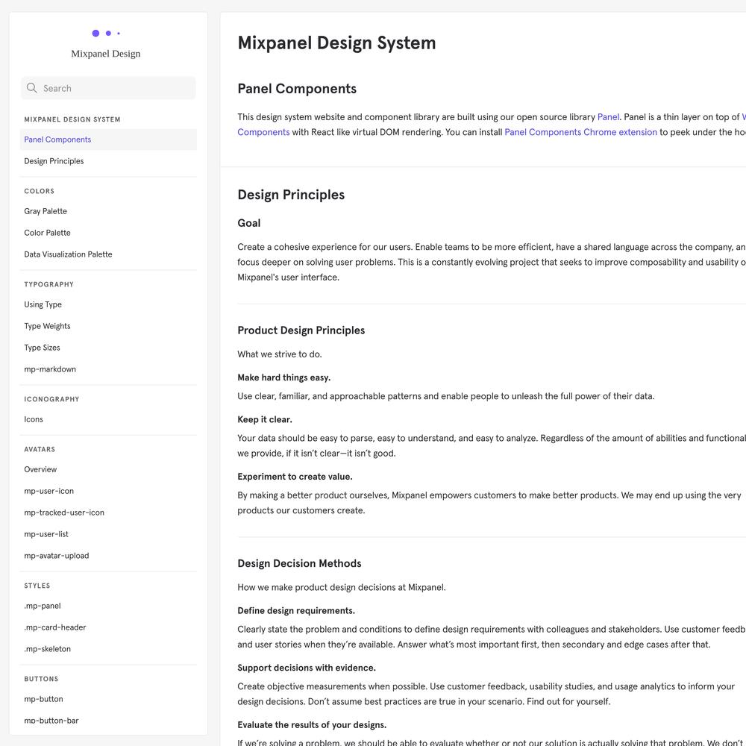The image size is (746, 746).
Task: Open the Panel Components sidebar item
Action: 108,140
